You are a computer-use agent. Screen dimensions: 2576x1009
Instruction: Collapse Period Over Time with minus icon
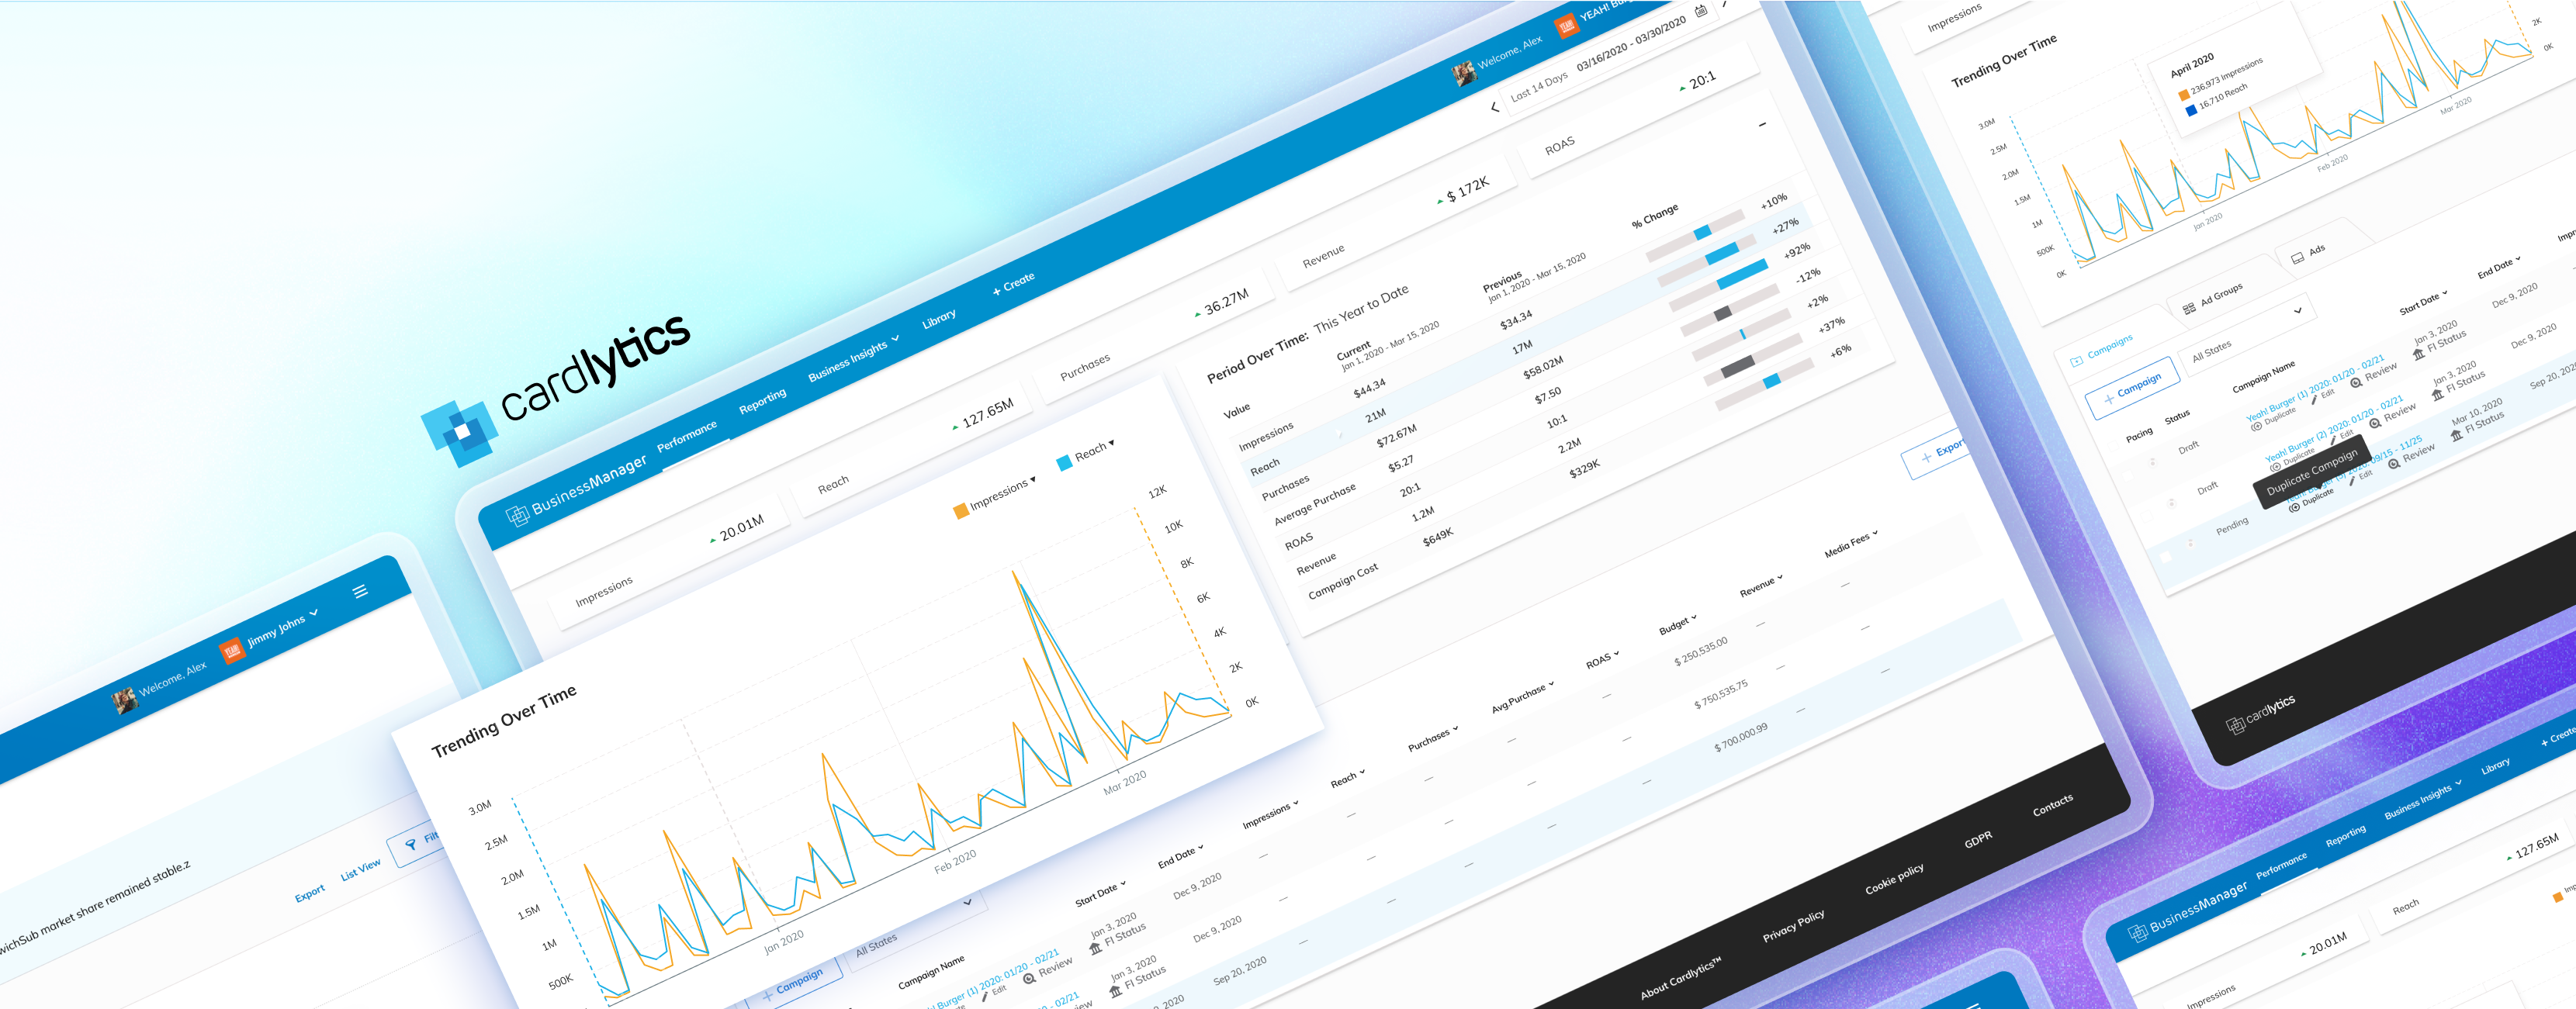click(x=1762, y=125)
